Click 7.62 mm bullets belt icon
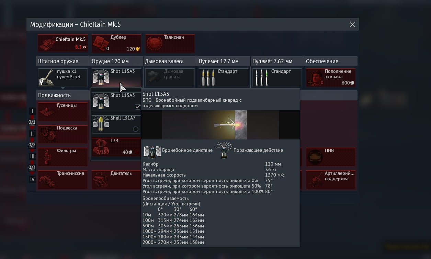 261,77
